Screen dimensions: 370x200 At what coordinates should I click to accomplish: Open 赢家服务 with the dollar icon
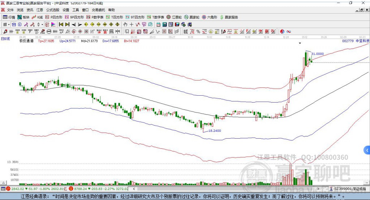[229, 17]
